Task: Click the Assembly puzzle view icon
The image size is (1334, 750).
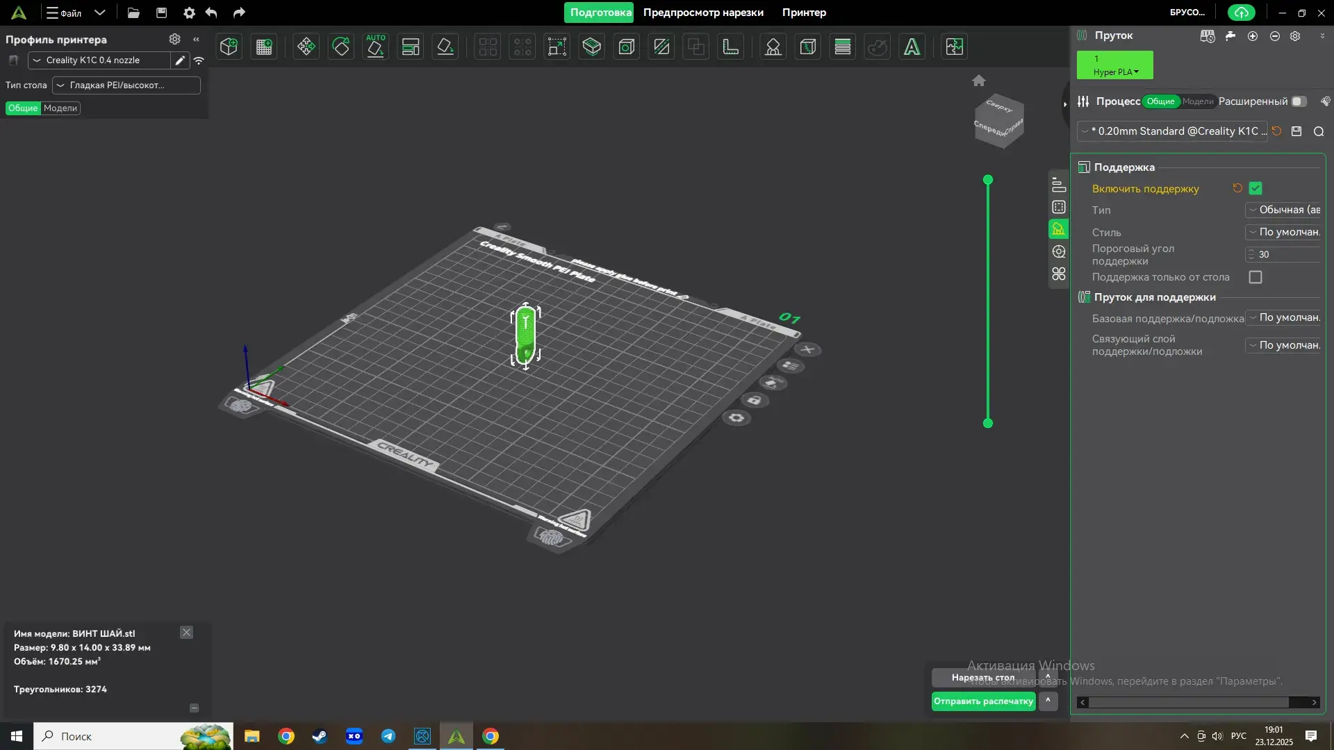Action: pos(955,47)
